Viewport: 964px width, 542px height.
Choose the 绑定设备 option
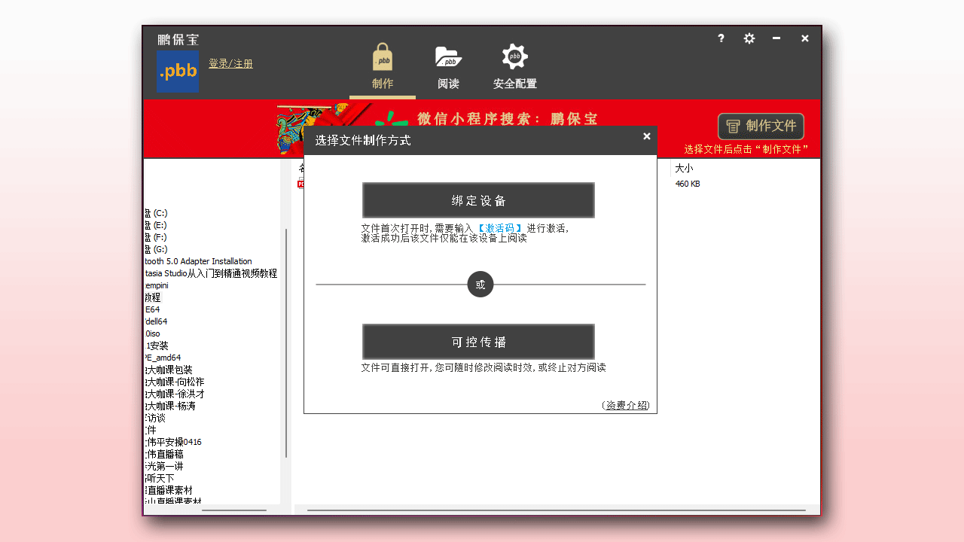pos(478,199)
